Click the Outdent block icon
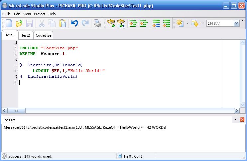Viewport: 247px width, 161px height. point(143,23)
